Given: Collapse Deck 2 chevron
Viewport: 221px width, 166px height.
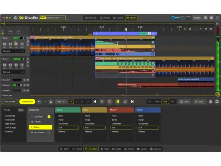Looking at the screenshot, I should click(x=2, y=59).
